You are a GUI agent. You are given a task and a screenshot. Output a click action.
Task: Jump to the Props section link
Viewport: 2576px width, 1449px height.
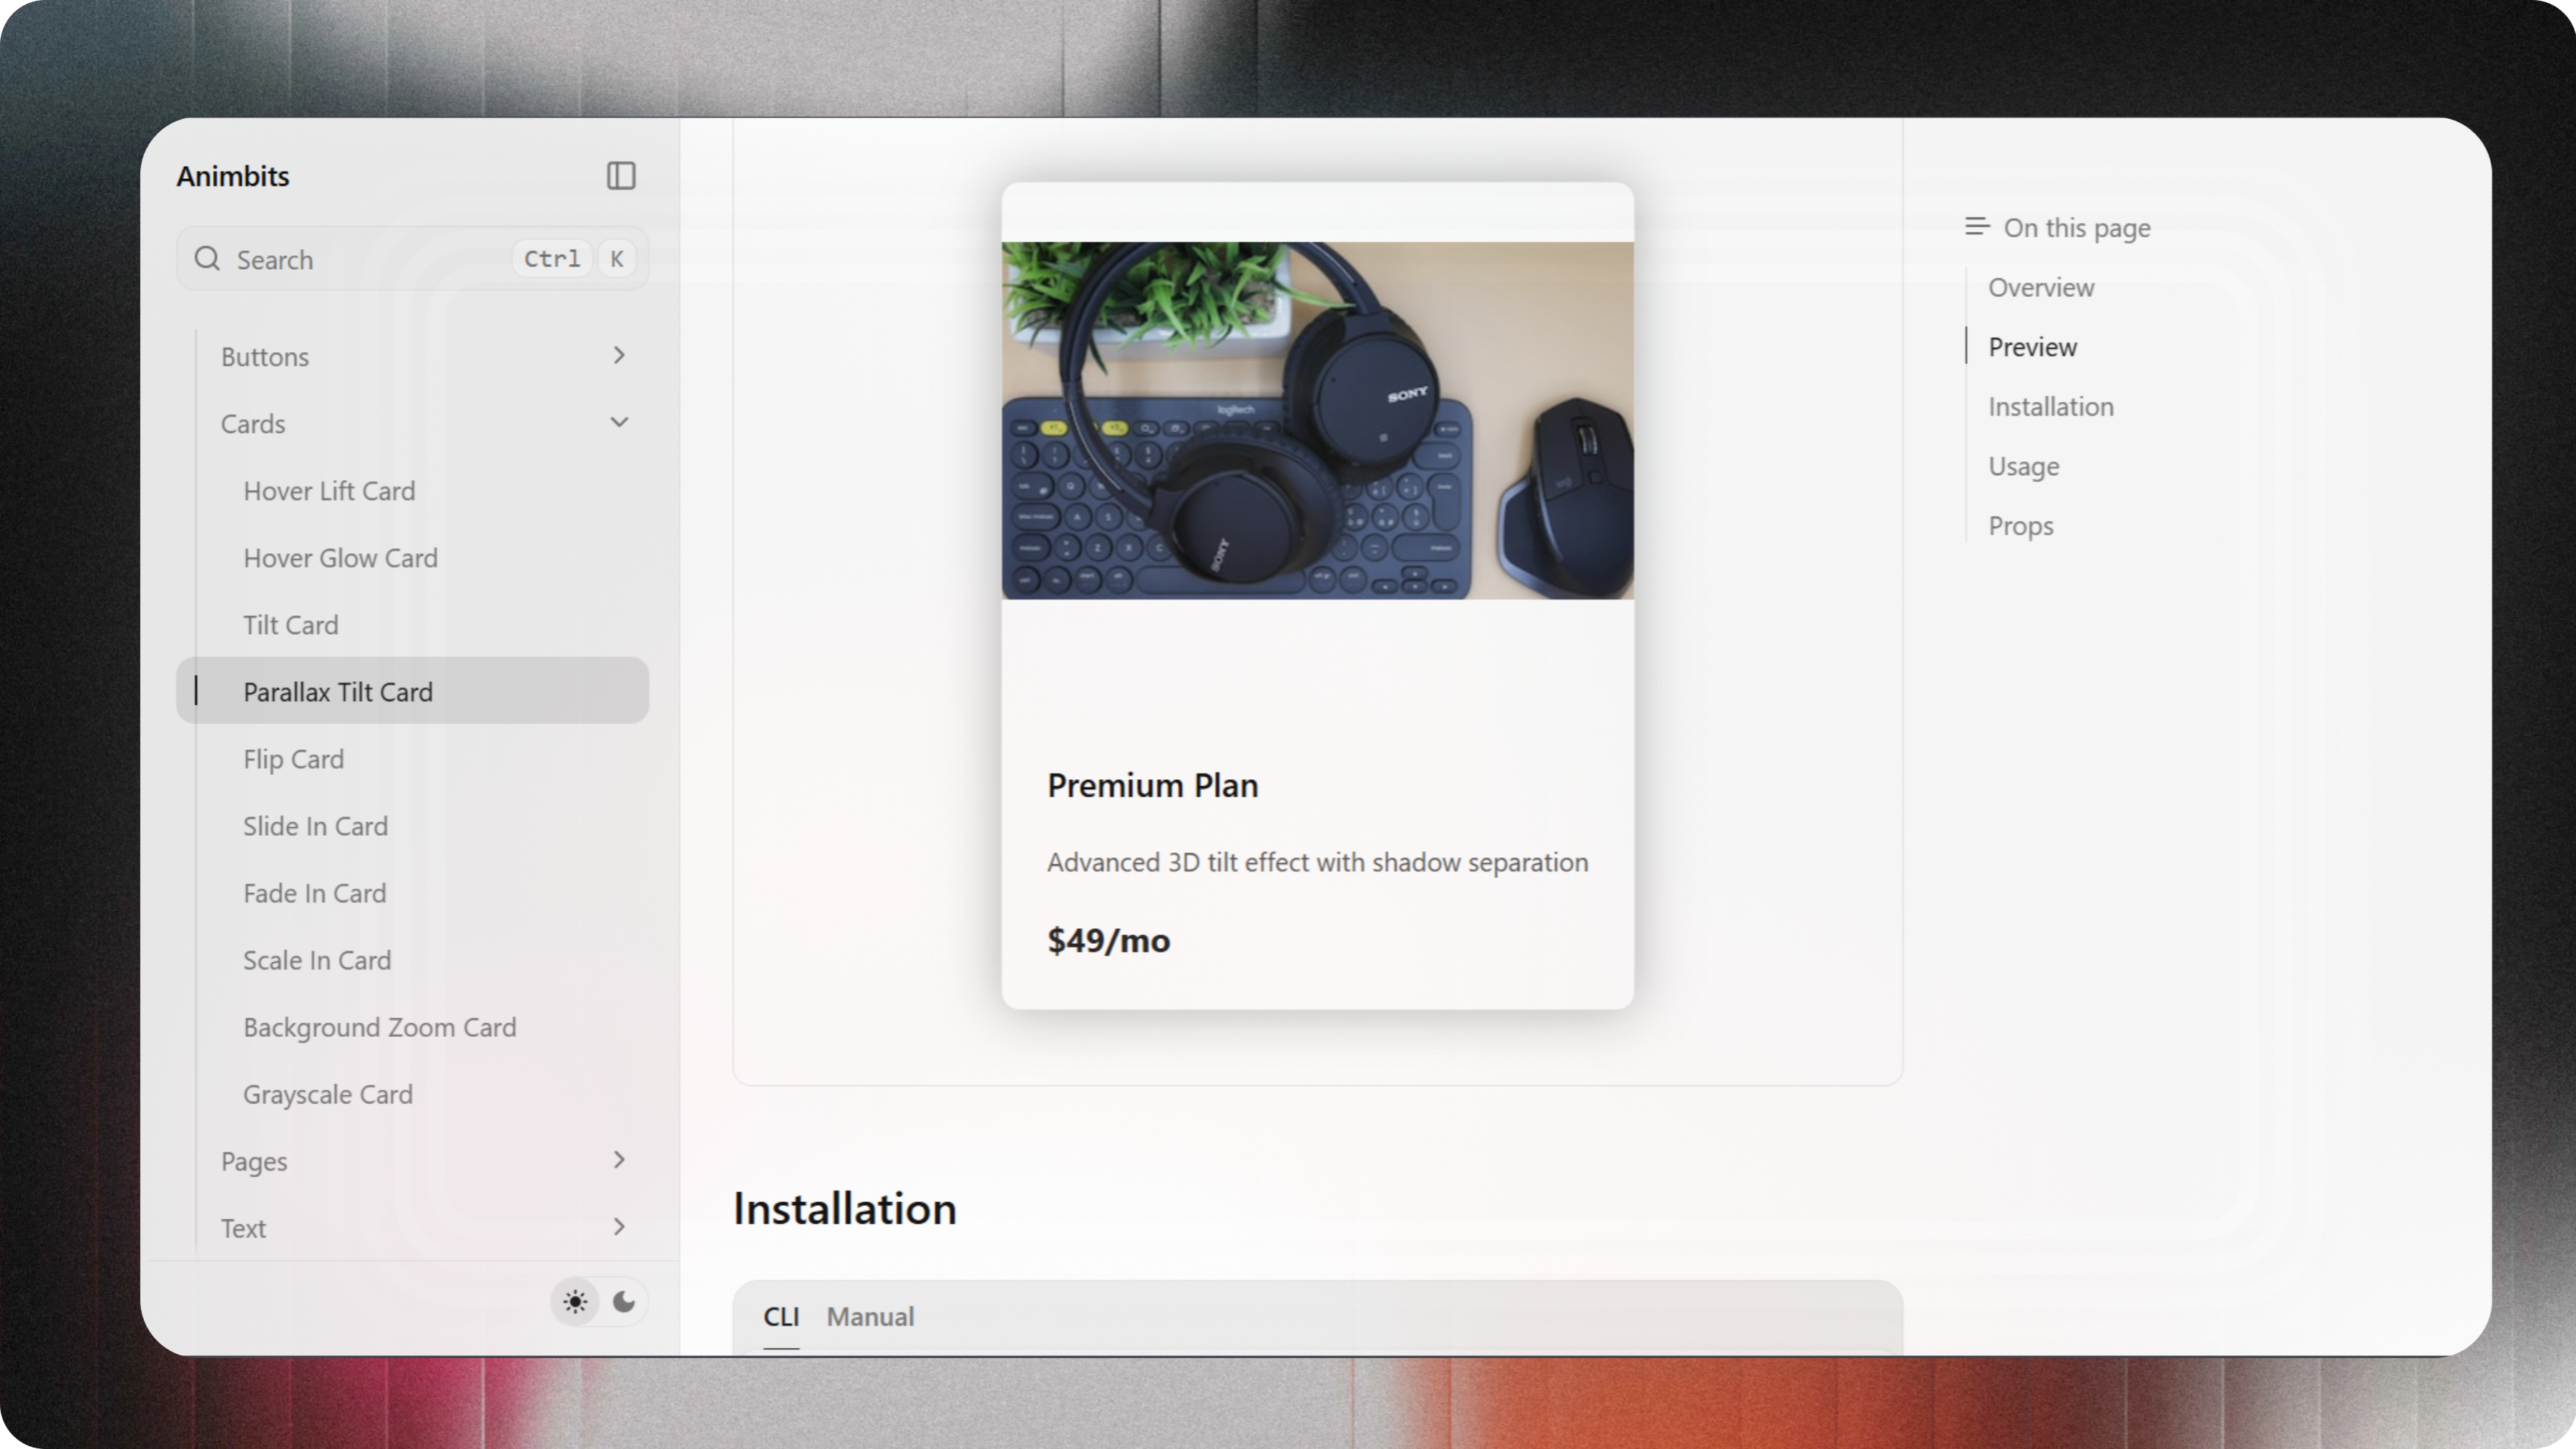pyautogui.click(x=2021, y=525)
